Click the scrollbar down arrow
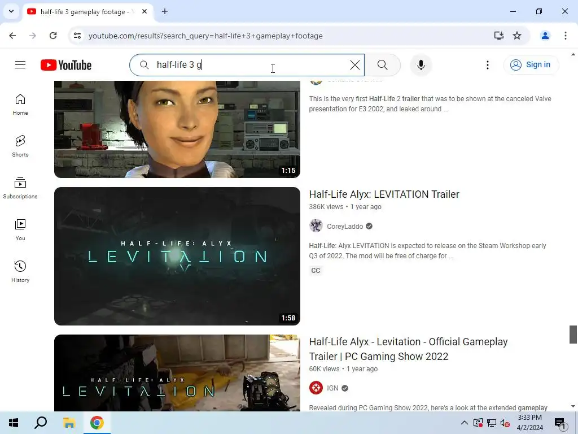The width and height of the screenshot is (578, 434). [x=573, y=407]
